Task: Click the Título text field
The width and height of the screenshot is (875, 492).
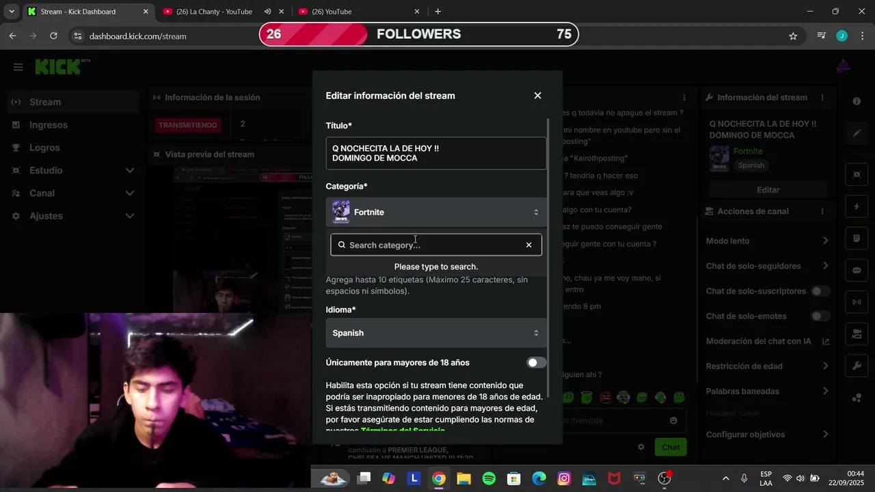Action: tap(436, 153)
